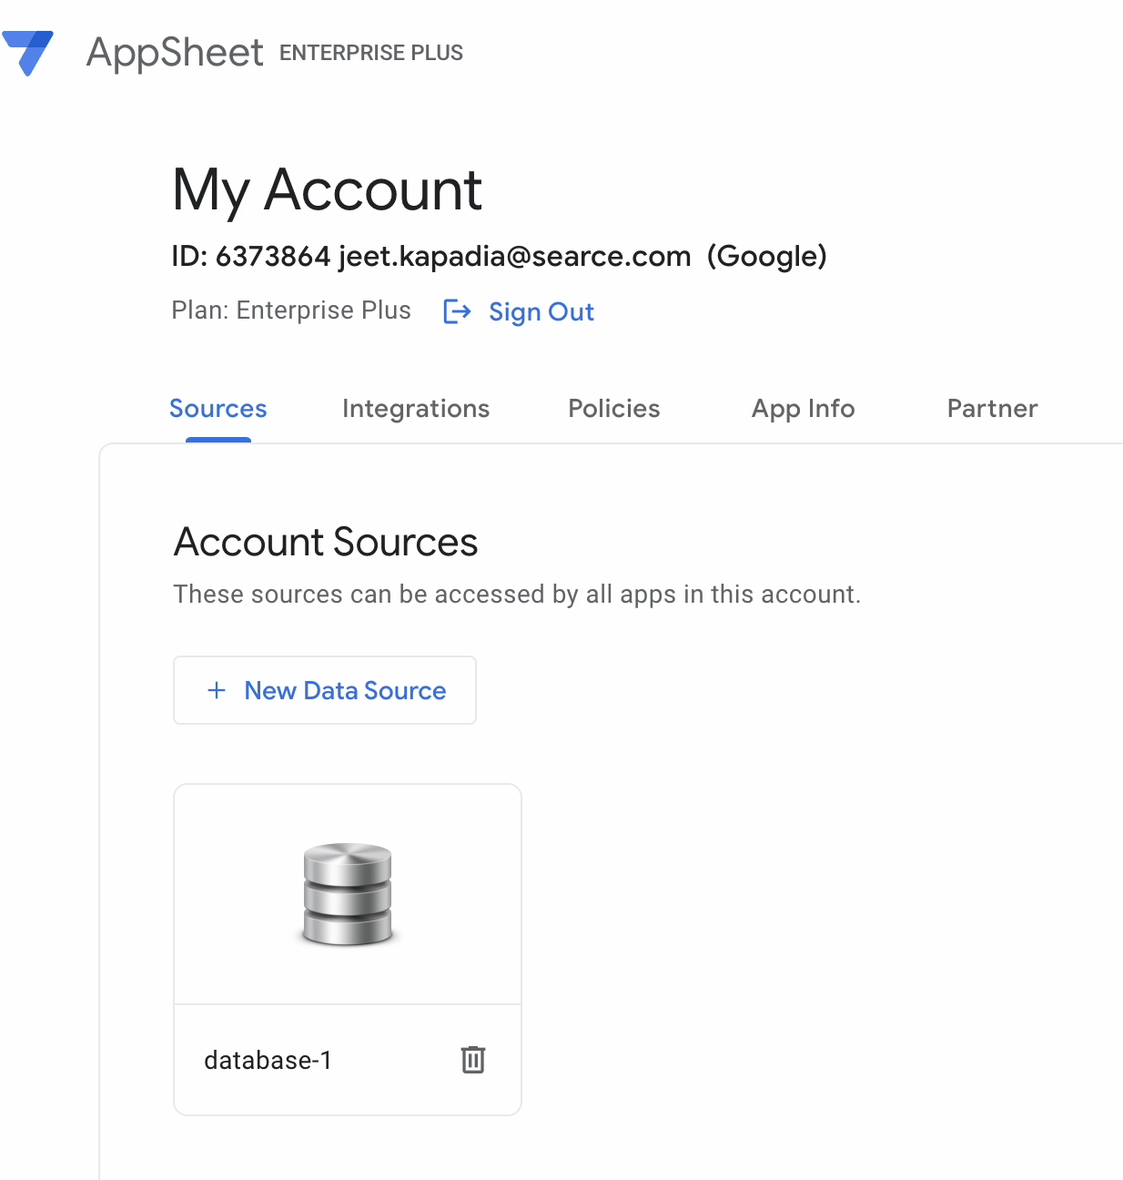This screenshot has width=1123, height=1180.
Task: Open the Partner tab
Action: click(x=992, y=409)
